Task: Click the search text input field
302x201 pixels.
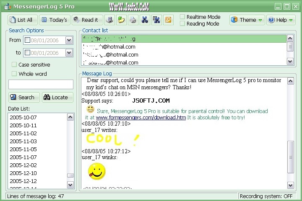Action: point(41,85)
